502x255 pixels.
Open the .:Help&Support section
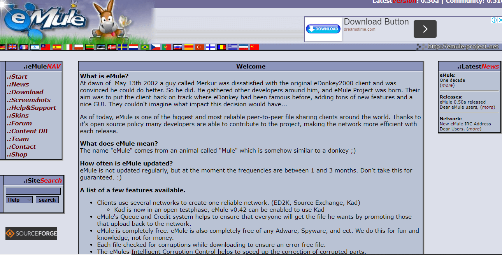click(x=32, y=108)
